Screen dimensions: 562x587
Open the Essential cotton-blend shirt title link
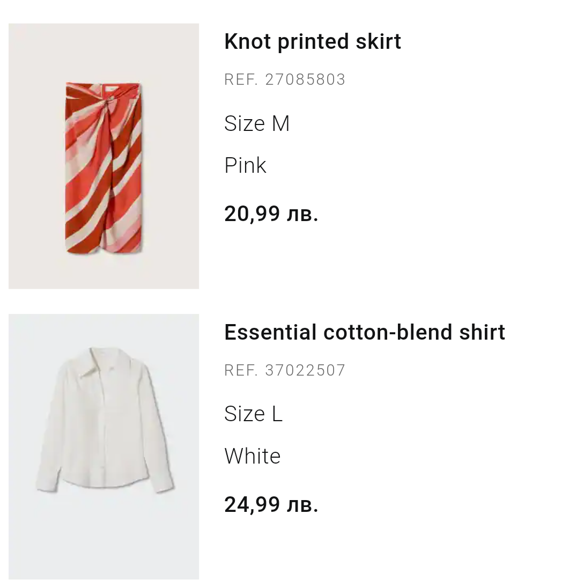pyautogui.click(x=365, y=333)
